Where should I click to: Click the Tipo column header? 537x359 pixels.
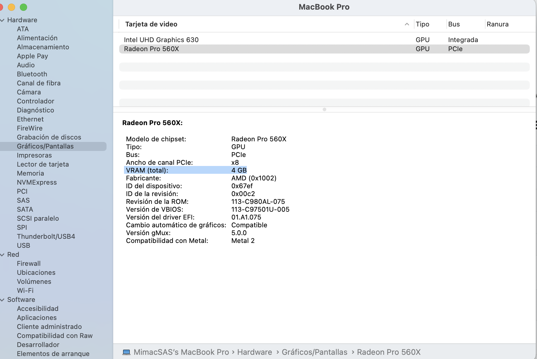coord(422,24)
